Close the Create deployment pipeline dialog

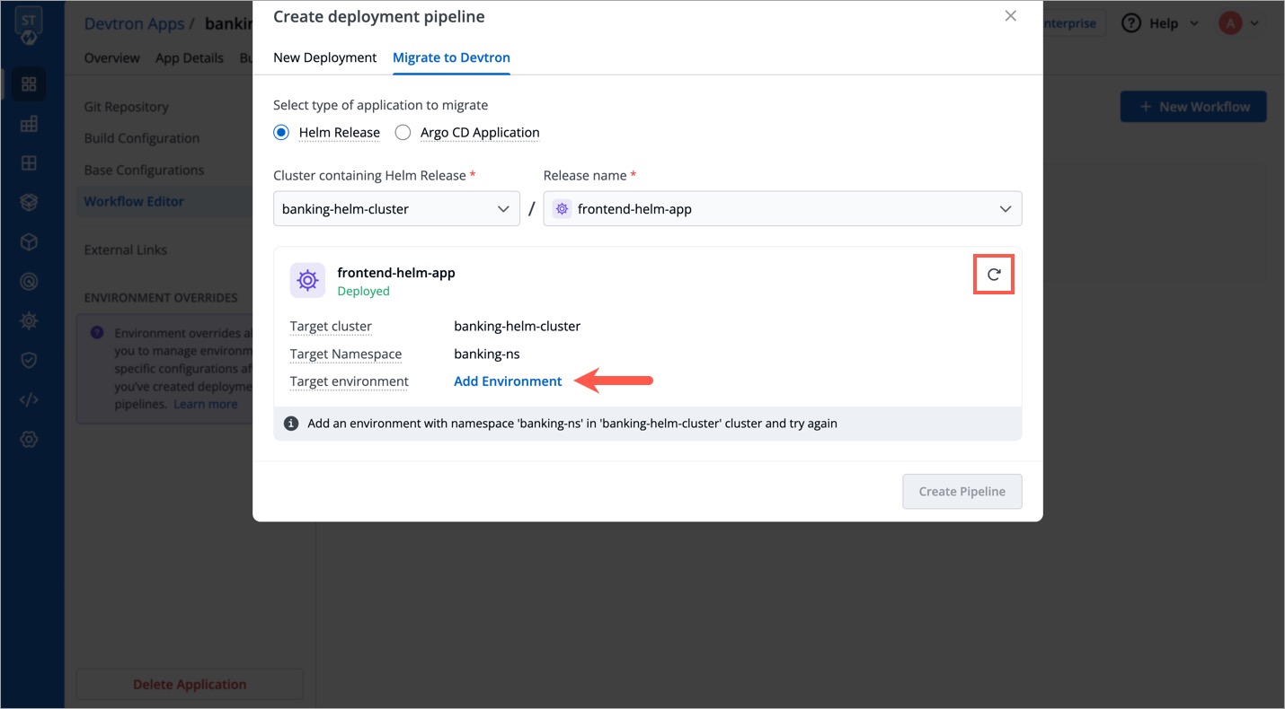tap(1010, 16)
